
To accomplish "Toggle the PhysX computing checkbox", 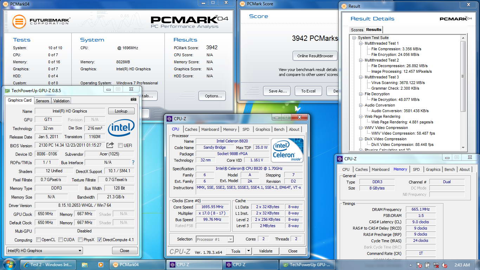I will (80, 240).
